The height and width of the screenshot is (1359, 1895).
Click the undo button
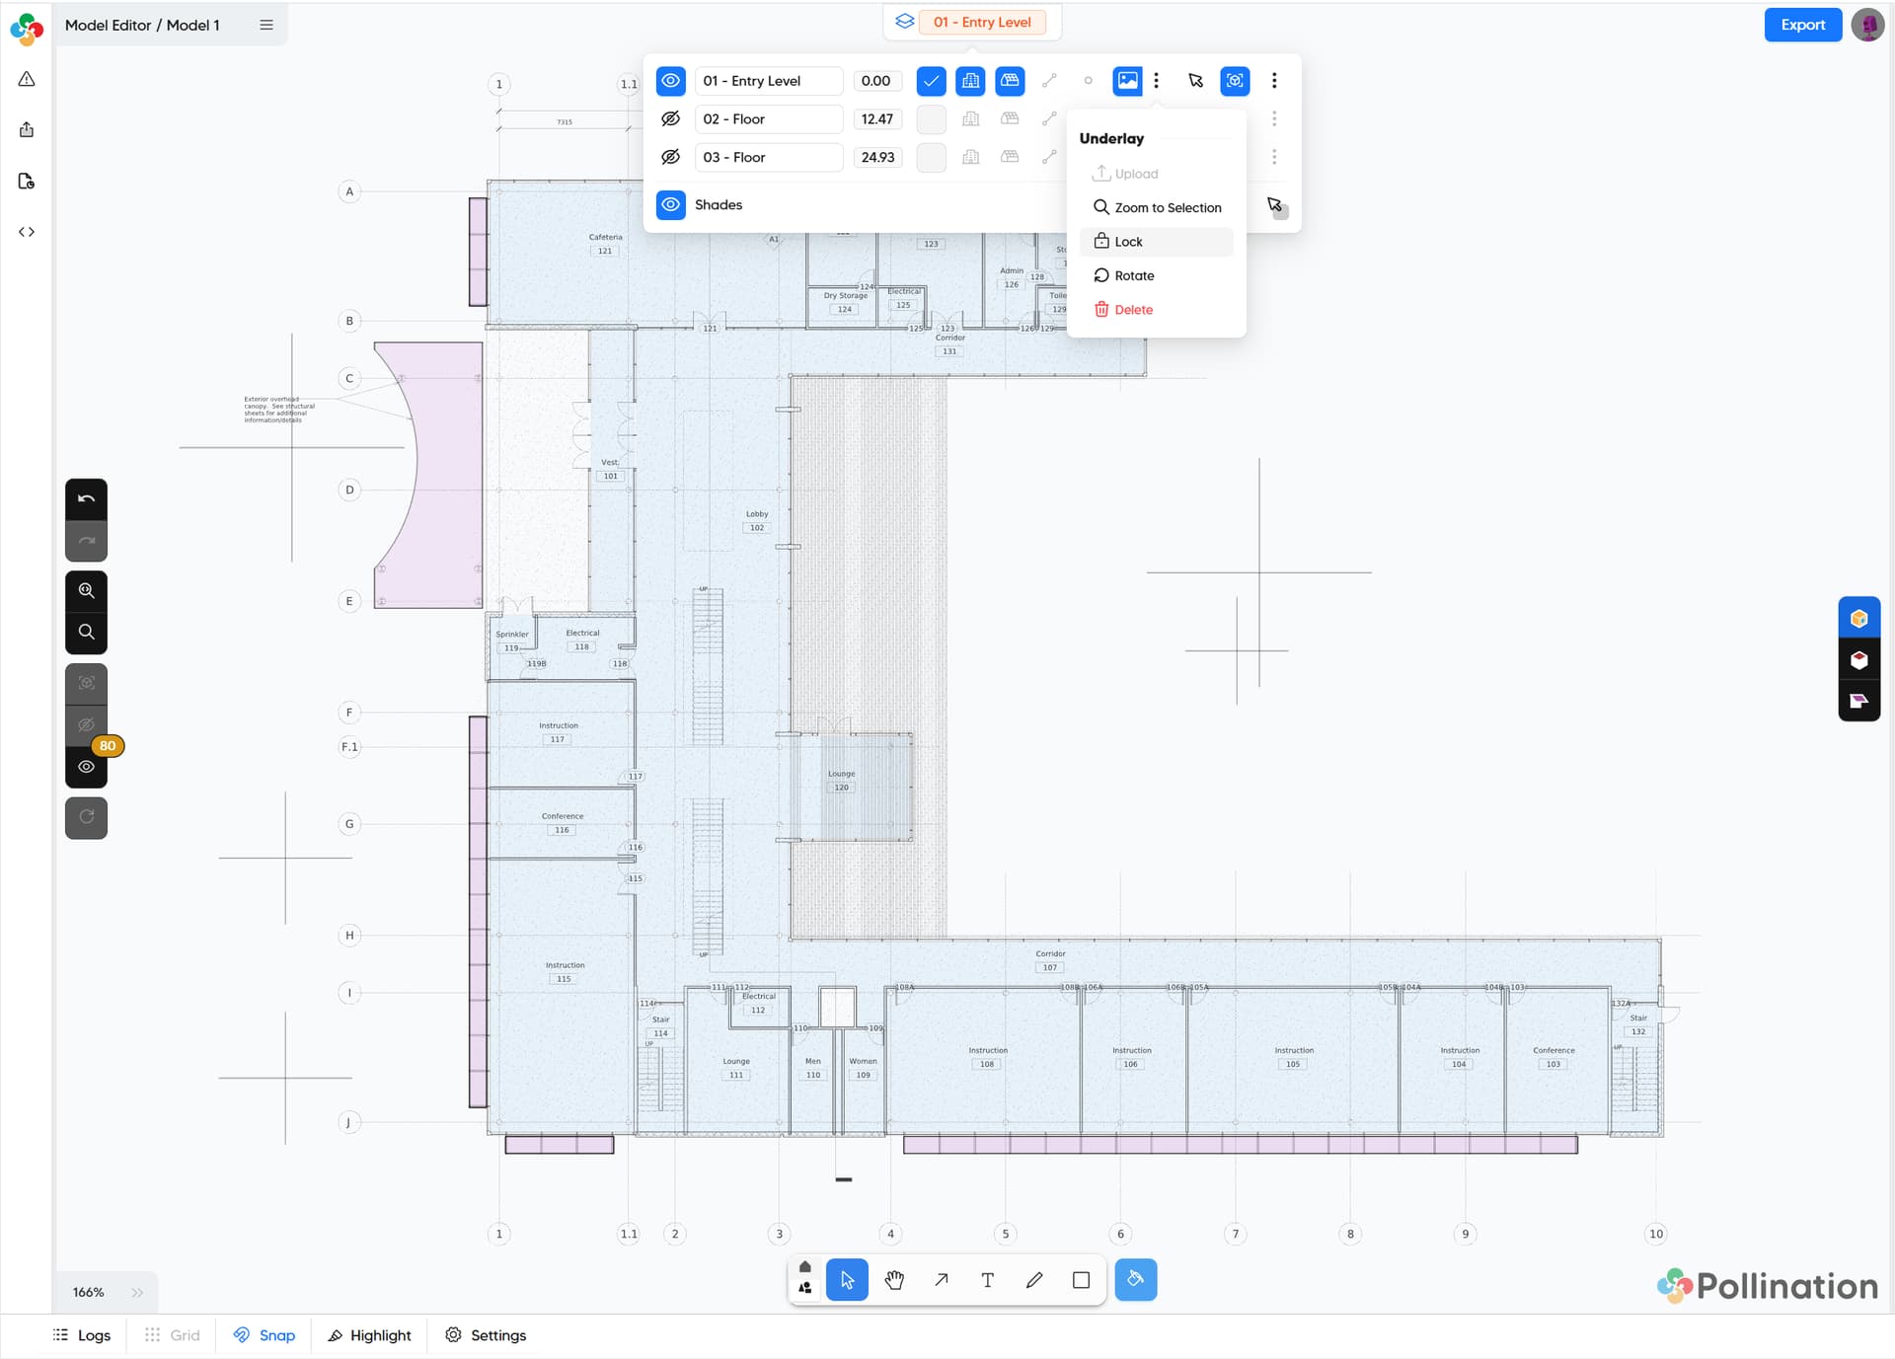[86, 499]
